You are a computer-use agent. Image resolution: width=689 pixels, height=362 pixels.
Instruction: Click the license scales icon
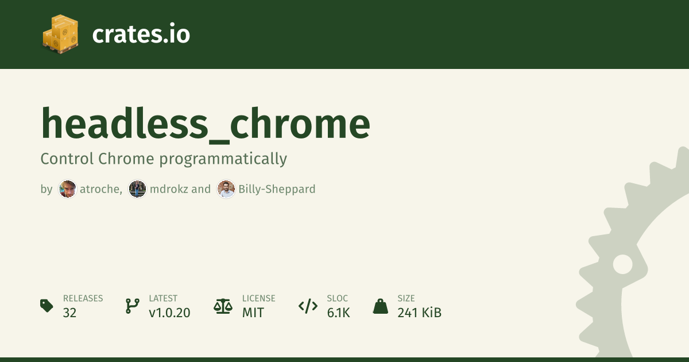pos(222,306)
